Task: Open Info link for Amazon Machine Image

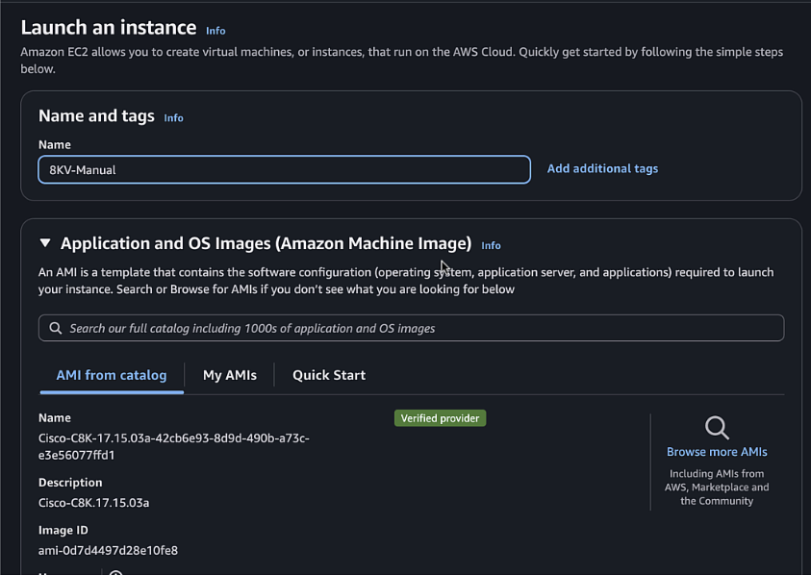Action: tap(491, 245)
